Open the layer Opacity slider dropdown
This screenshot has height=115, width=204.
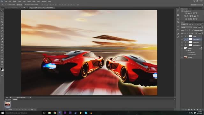tap(202, 27)
